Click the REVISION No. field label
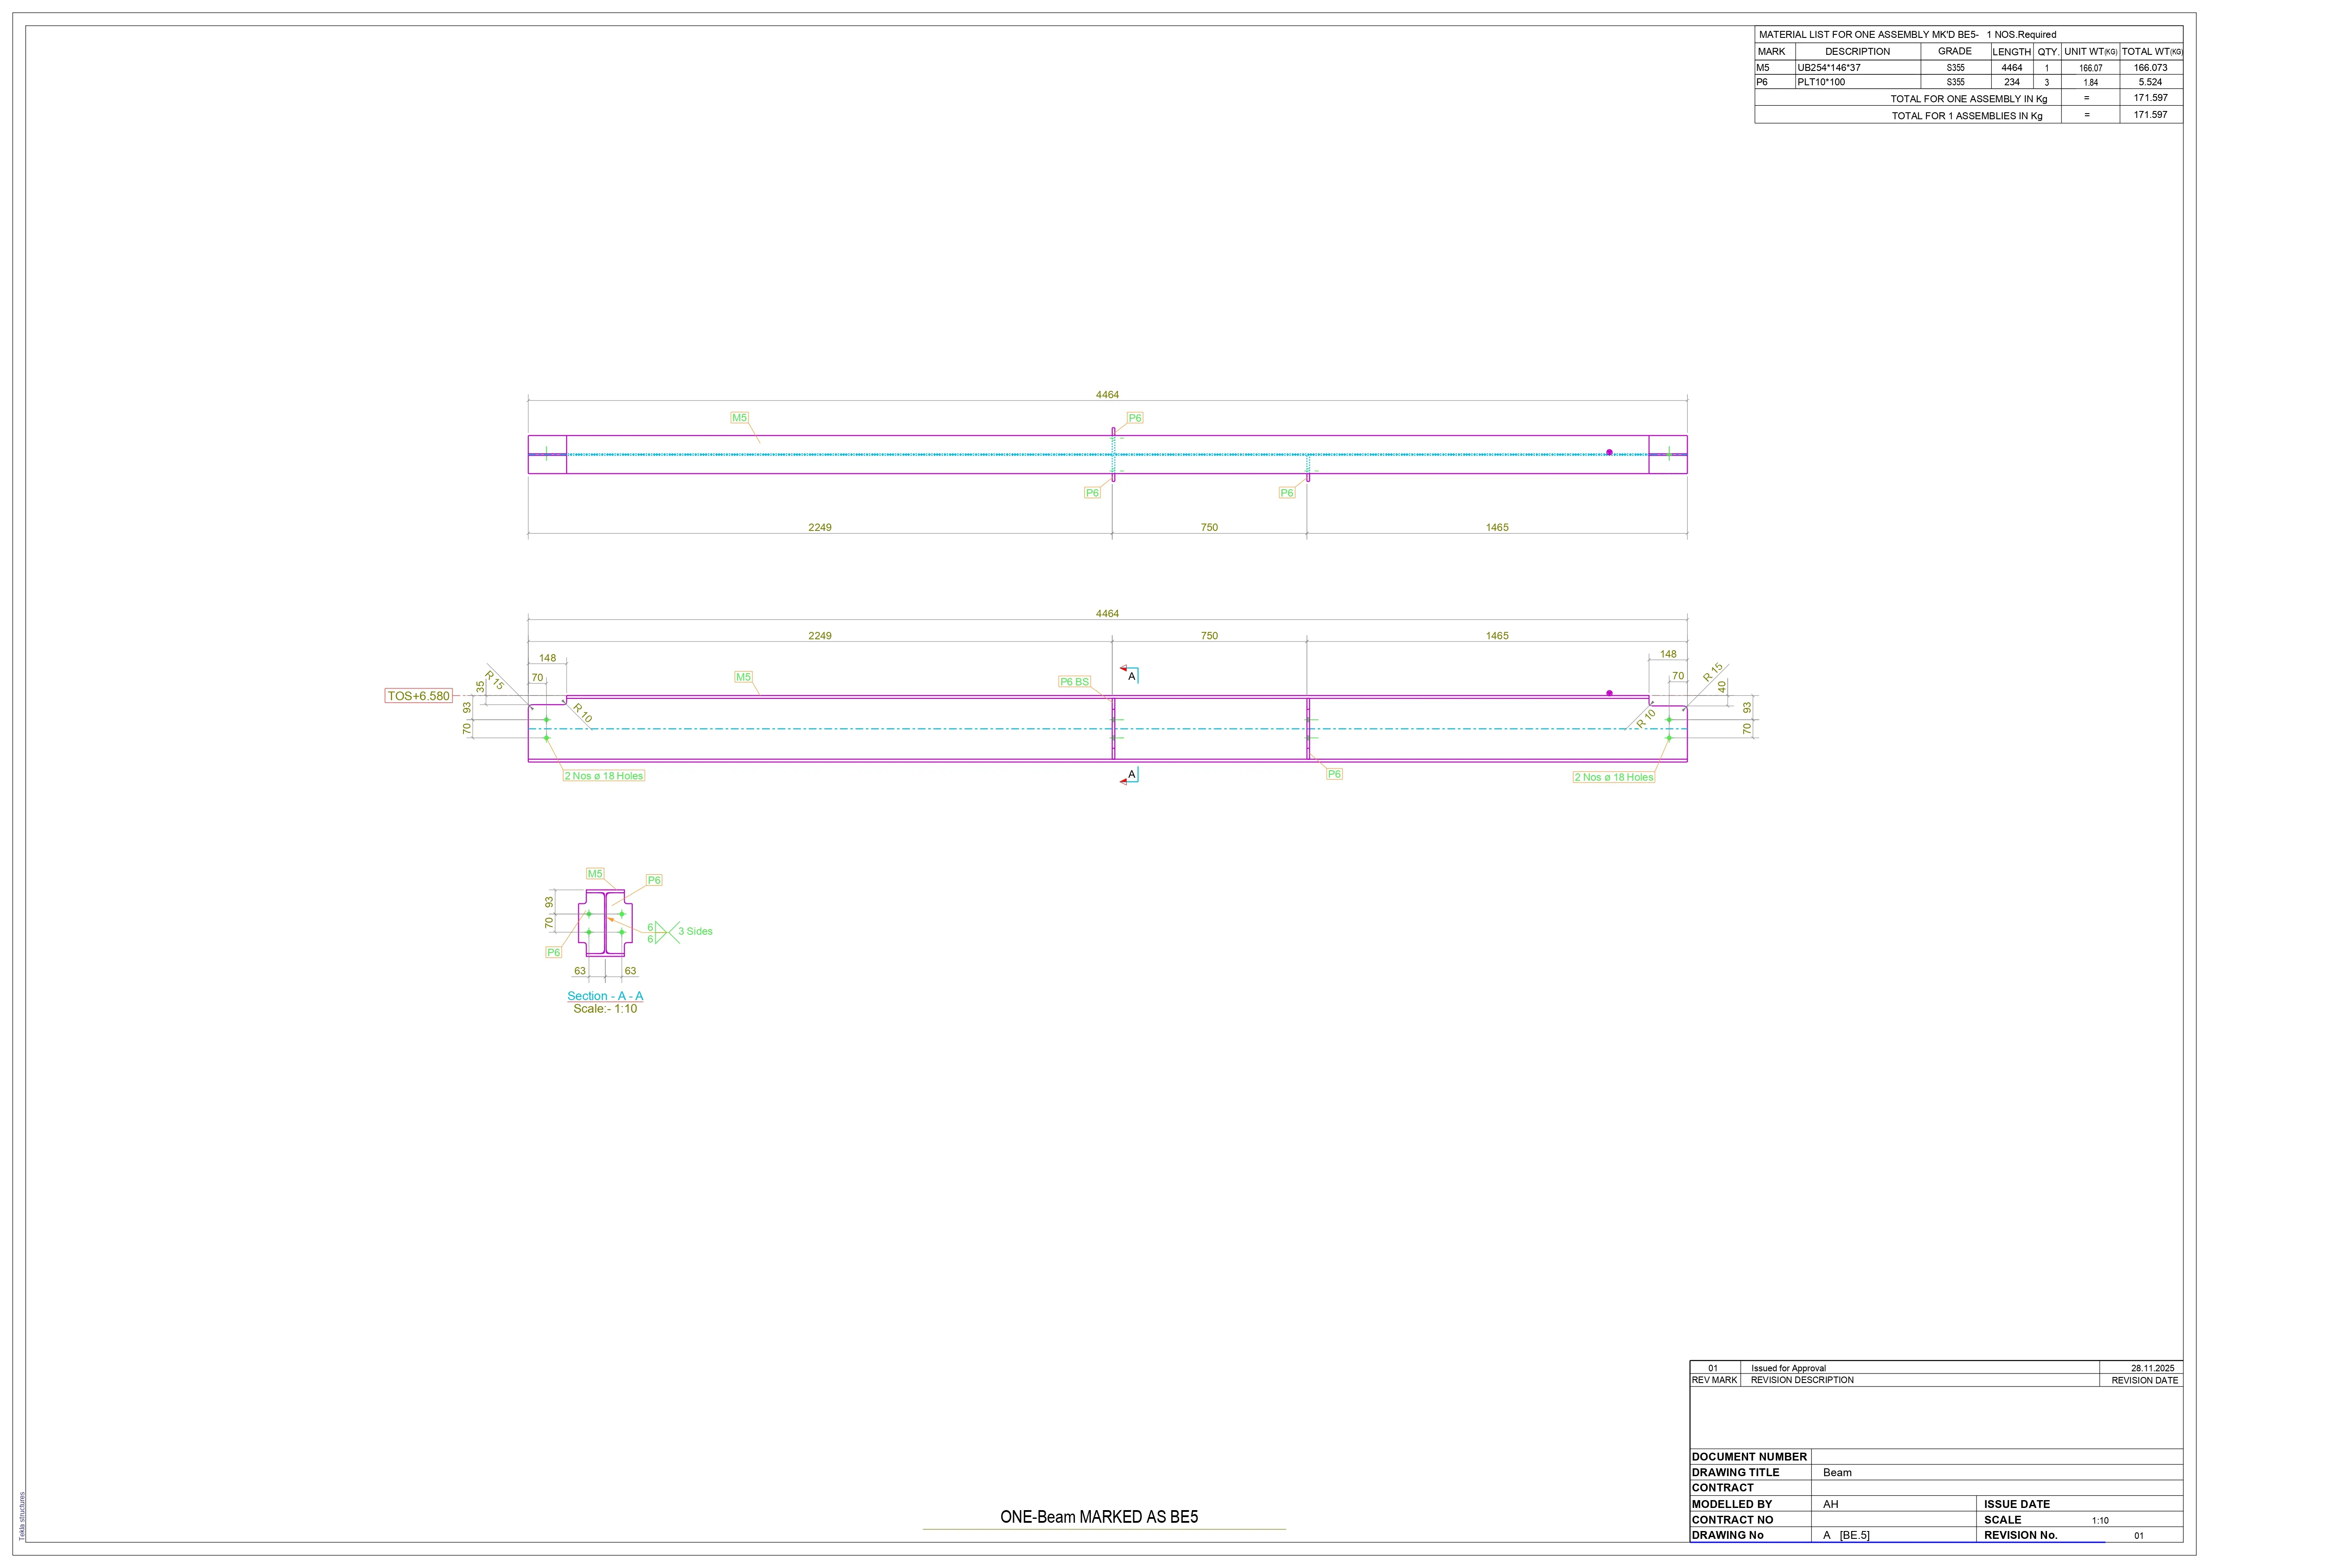Viewport: 2349px width, 1568px height. 2021,1535
